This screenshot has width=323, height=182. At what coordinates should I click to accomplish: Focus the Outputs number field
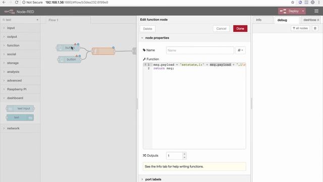[174, 156]
